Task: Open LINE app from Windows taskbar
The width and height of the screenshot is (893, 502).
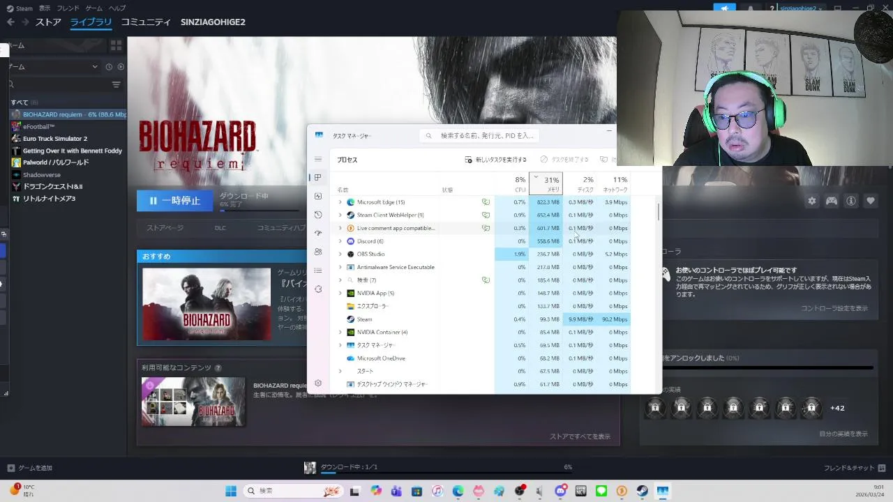Action: point(601,491)
